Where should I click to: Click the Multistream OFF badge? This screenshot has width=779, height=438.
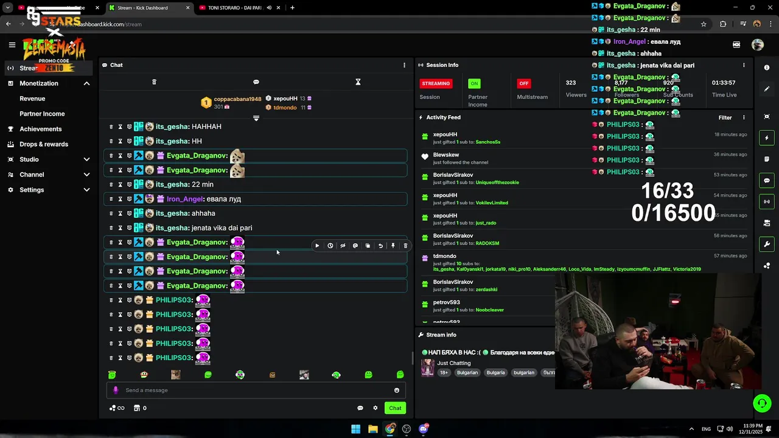(x=523, y=83)
